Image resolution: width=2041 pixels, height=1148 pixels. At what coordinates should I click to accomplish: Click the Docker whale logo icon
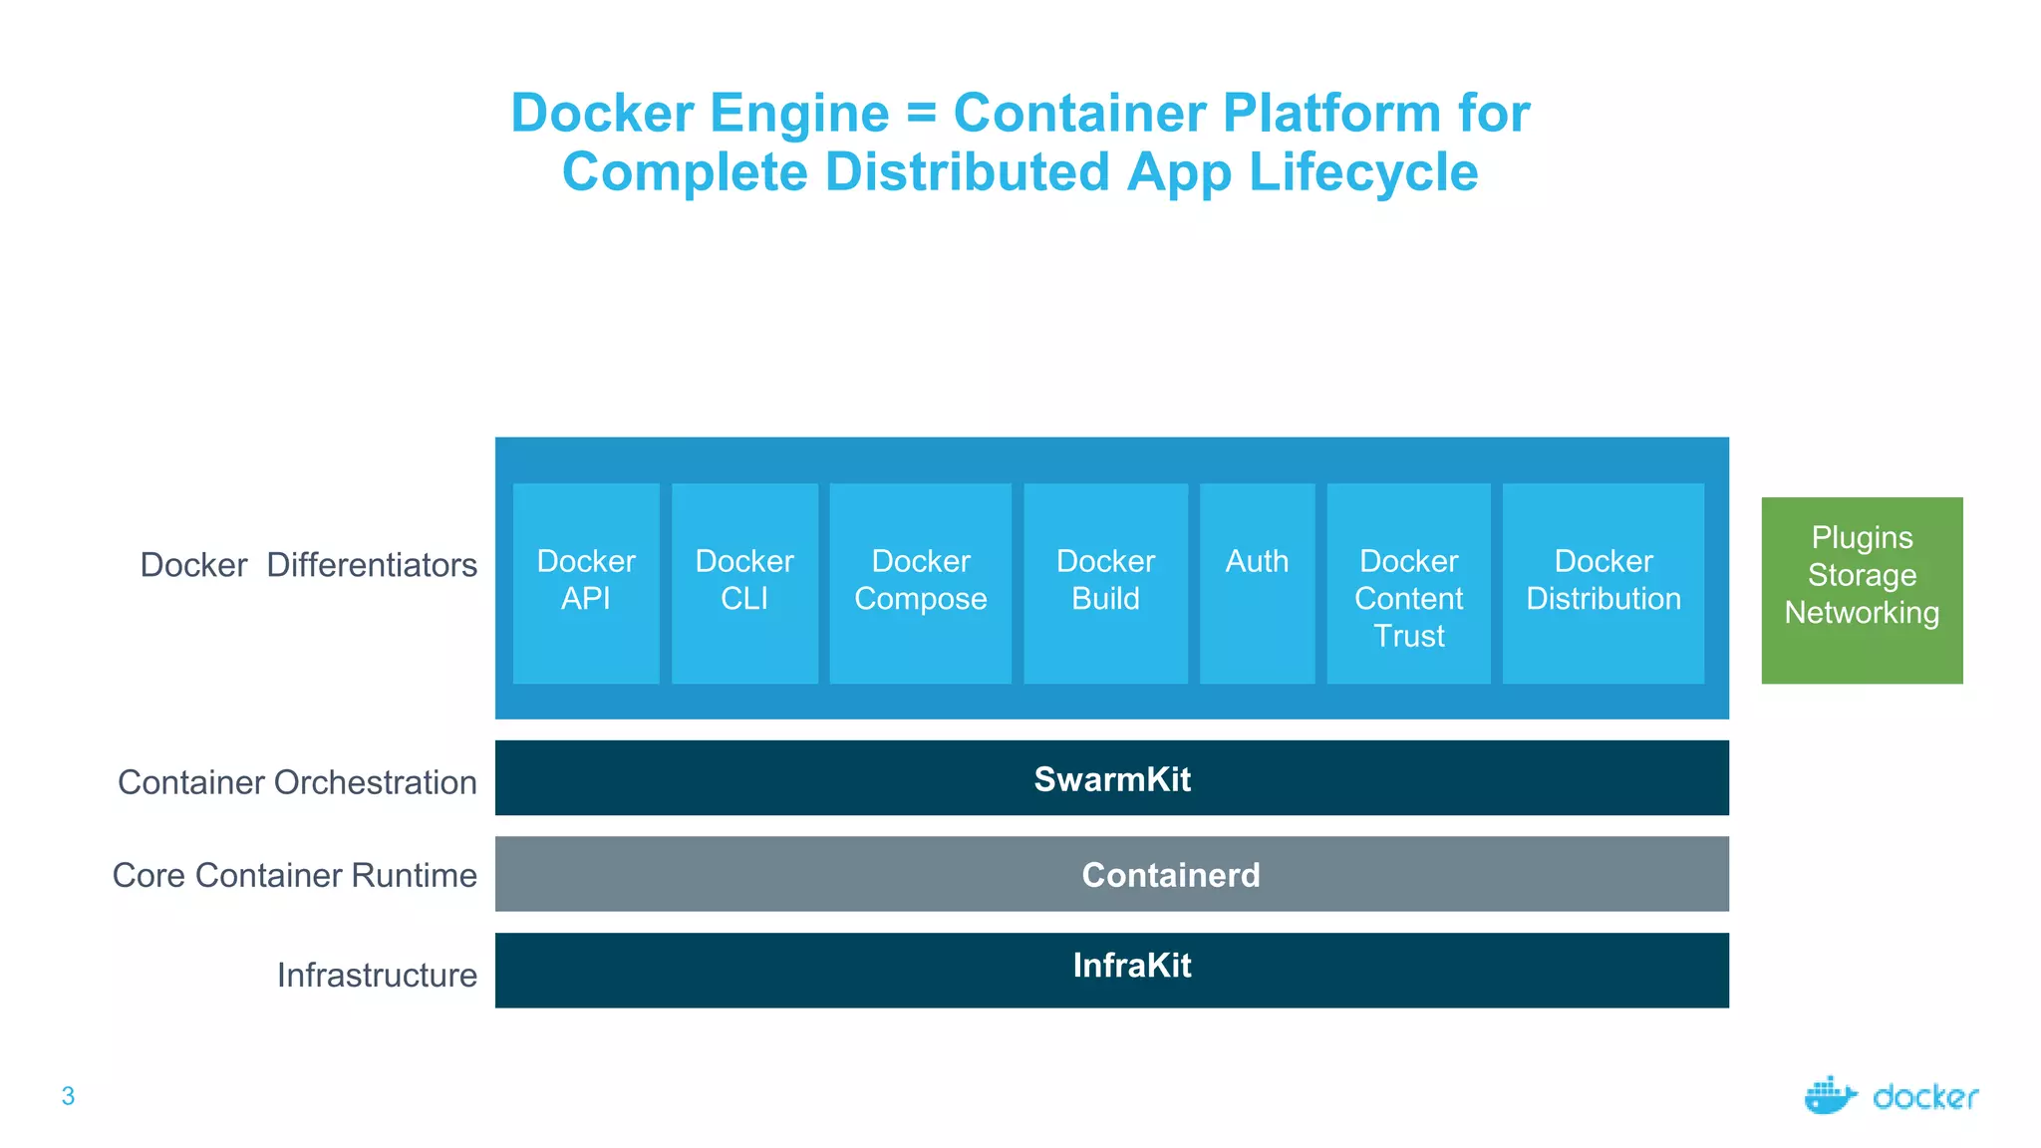point(1829,1096)
